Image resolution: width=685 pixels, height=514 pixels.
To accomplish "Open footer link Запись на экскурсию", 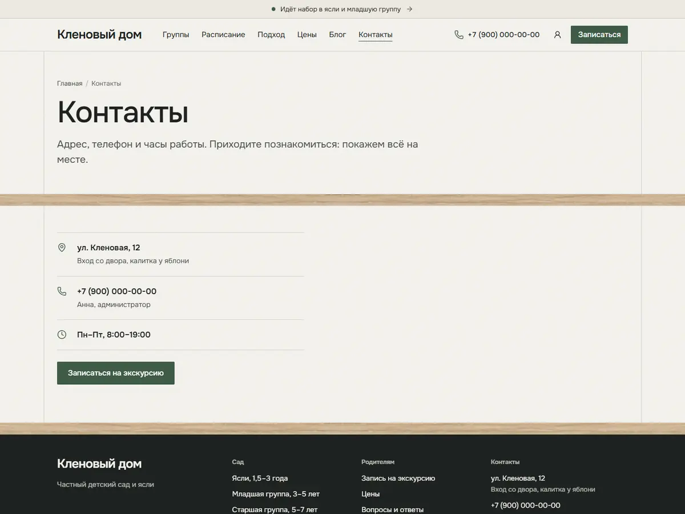I will [398, 479].
